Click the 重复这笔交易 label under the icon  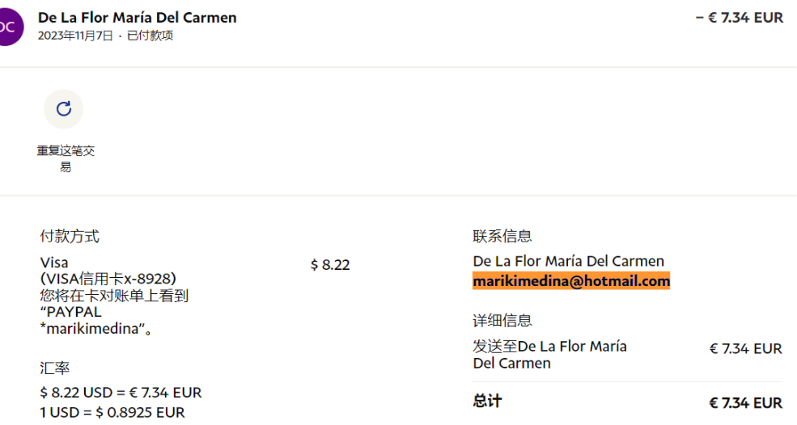tap(66, 158)
